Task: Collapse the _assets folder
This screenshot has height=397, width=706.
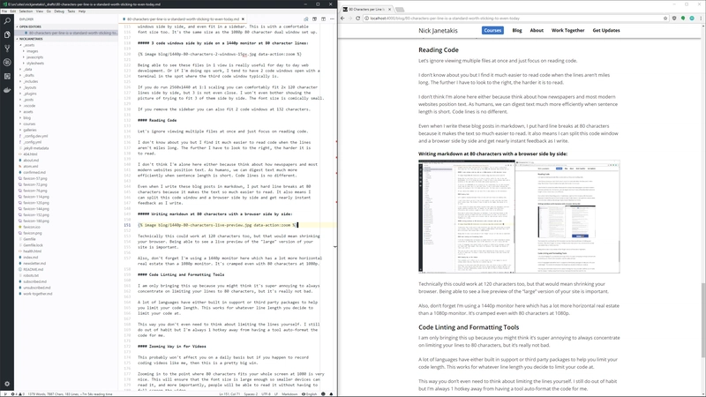Action: (x=29, y=45)
